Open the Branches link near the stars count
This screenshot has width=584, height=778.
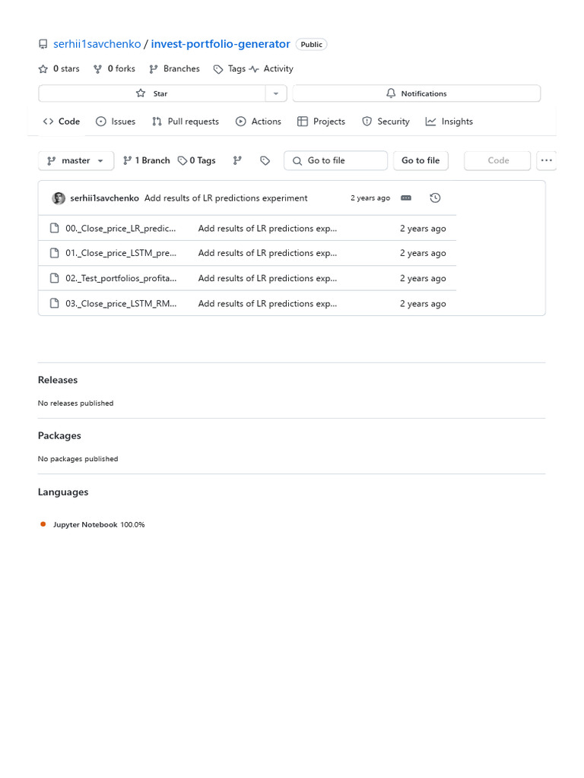coord(174,69)
